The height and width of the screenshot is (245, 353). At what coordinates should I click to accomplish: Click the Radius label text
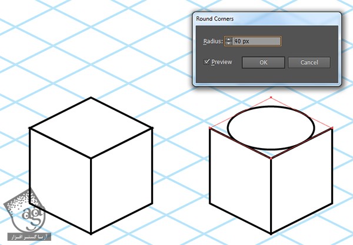click(x=213, y=41)
